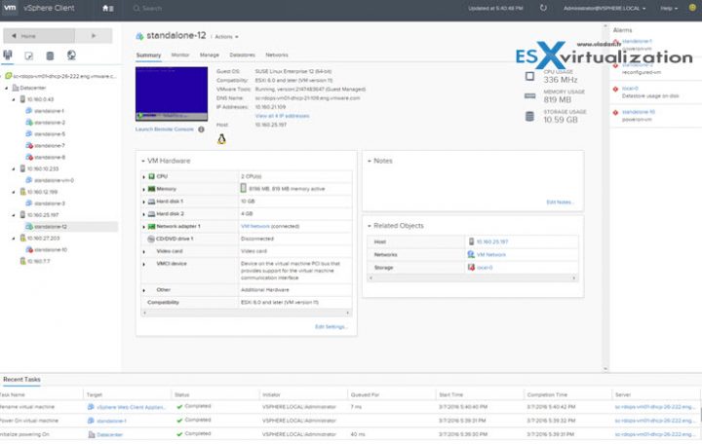Switch to the Summary tab
Image resolution: width=702 pixels, height=444 pixels.
(x=148, y=55)
